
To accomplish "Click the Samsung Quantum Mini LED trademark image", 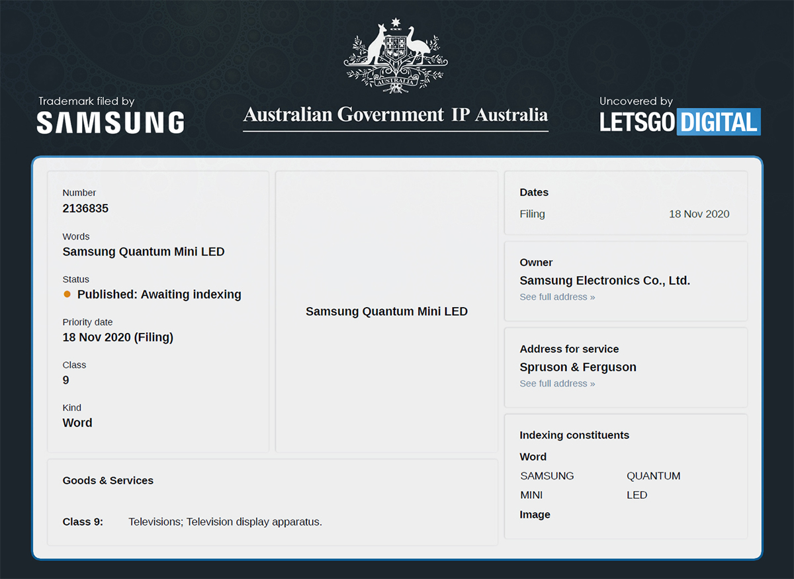I will (x=386, y=312).
